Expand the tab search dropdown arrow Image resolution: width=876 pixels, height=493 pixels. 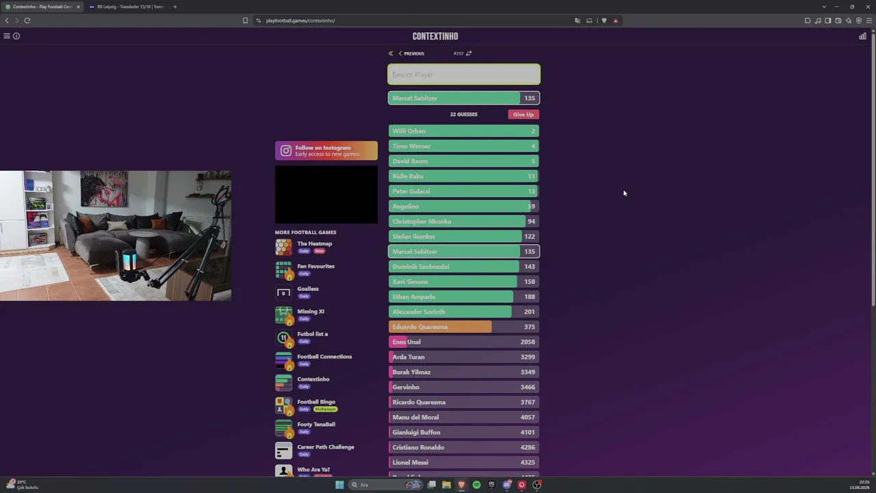pyautogui.click(x=825, y=7)
